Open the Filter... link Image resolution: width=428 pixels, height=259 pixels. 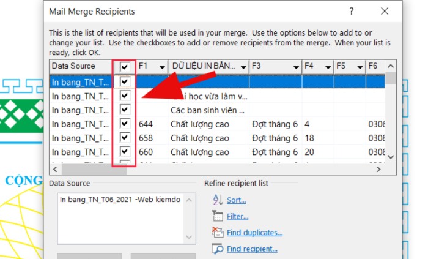point(237,216)
